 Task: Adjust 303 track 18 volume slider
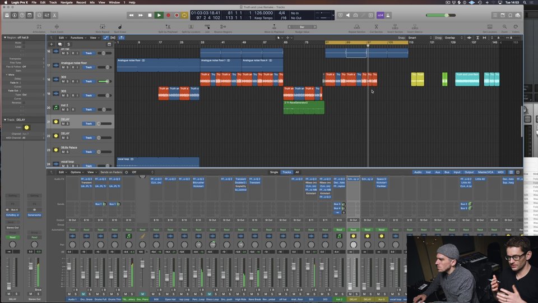tap(104, 81)
